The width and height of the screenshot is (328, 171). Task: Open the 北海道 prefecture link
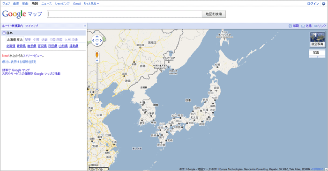(x=11, y=46)
